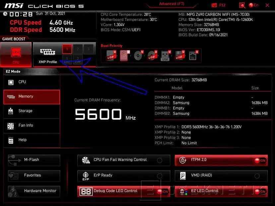Launch the M-Flash utility
Screen dimensions: 275x206
click(x=34, y=160)
